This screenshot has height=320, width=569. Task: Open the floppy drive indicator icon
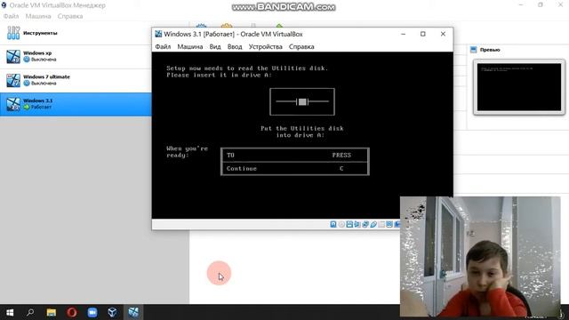[349, 224]
